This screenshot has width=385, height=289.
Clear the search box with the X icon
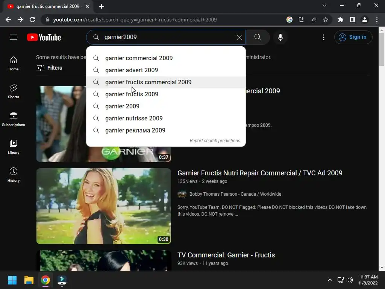pos(239,37)
